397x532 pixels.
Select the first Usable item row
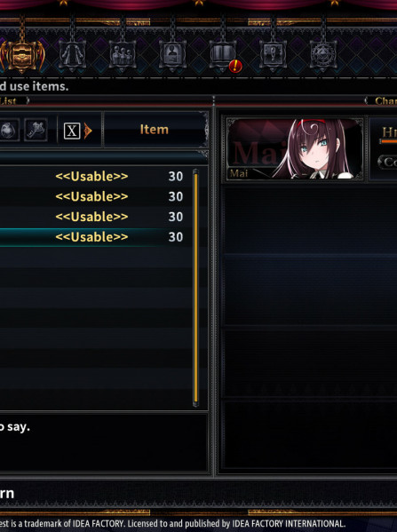[96, 177]
